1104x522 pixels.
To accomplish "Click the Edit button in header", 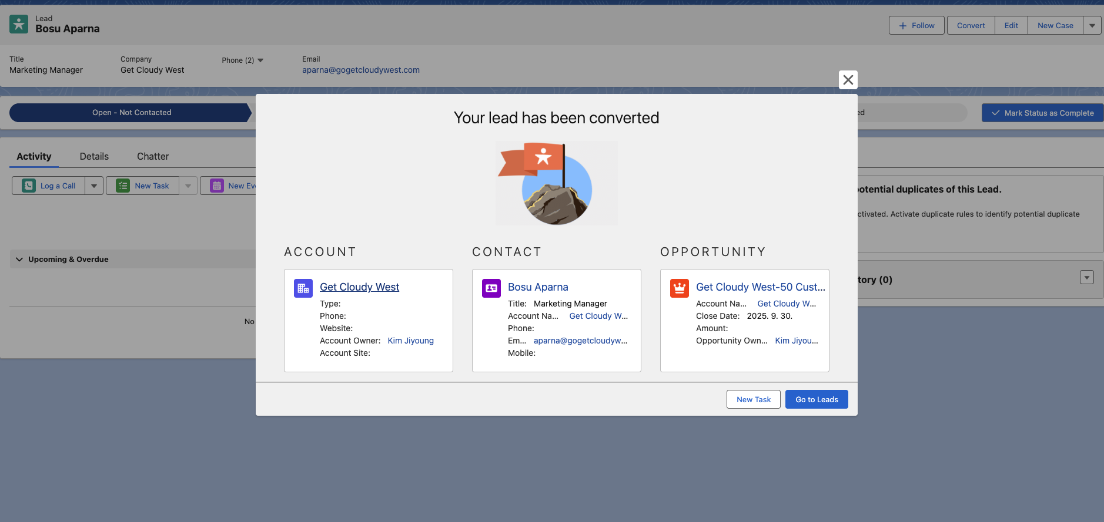I will pos(1011,25).
